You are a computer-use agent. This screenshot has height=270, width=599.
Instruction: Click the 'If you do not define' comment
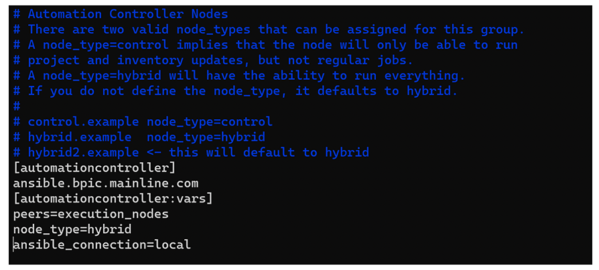235,91
